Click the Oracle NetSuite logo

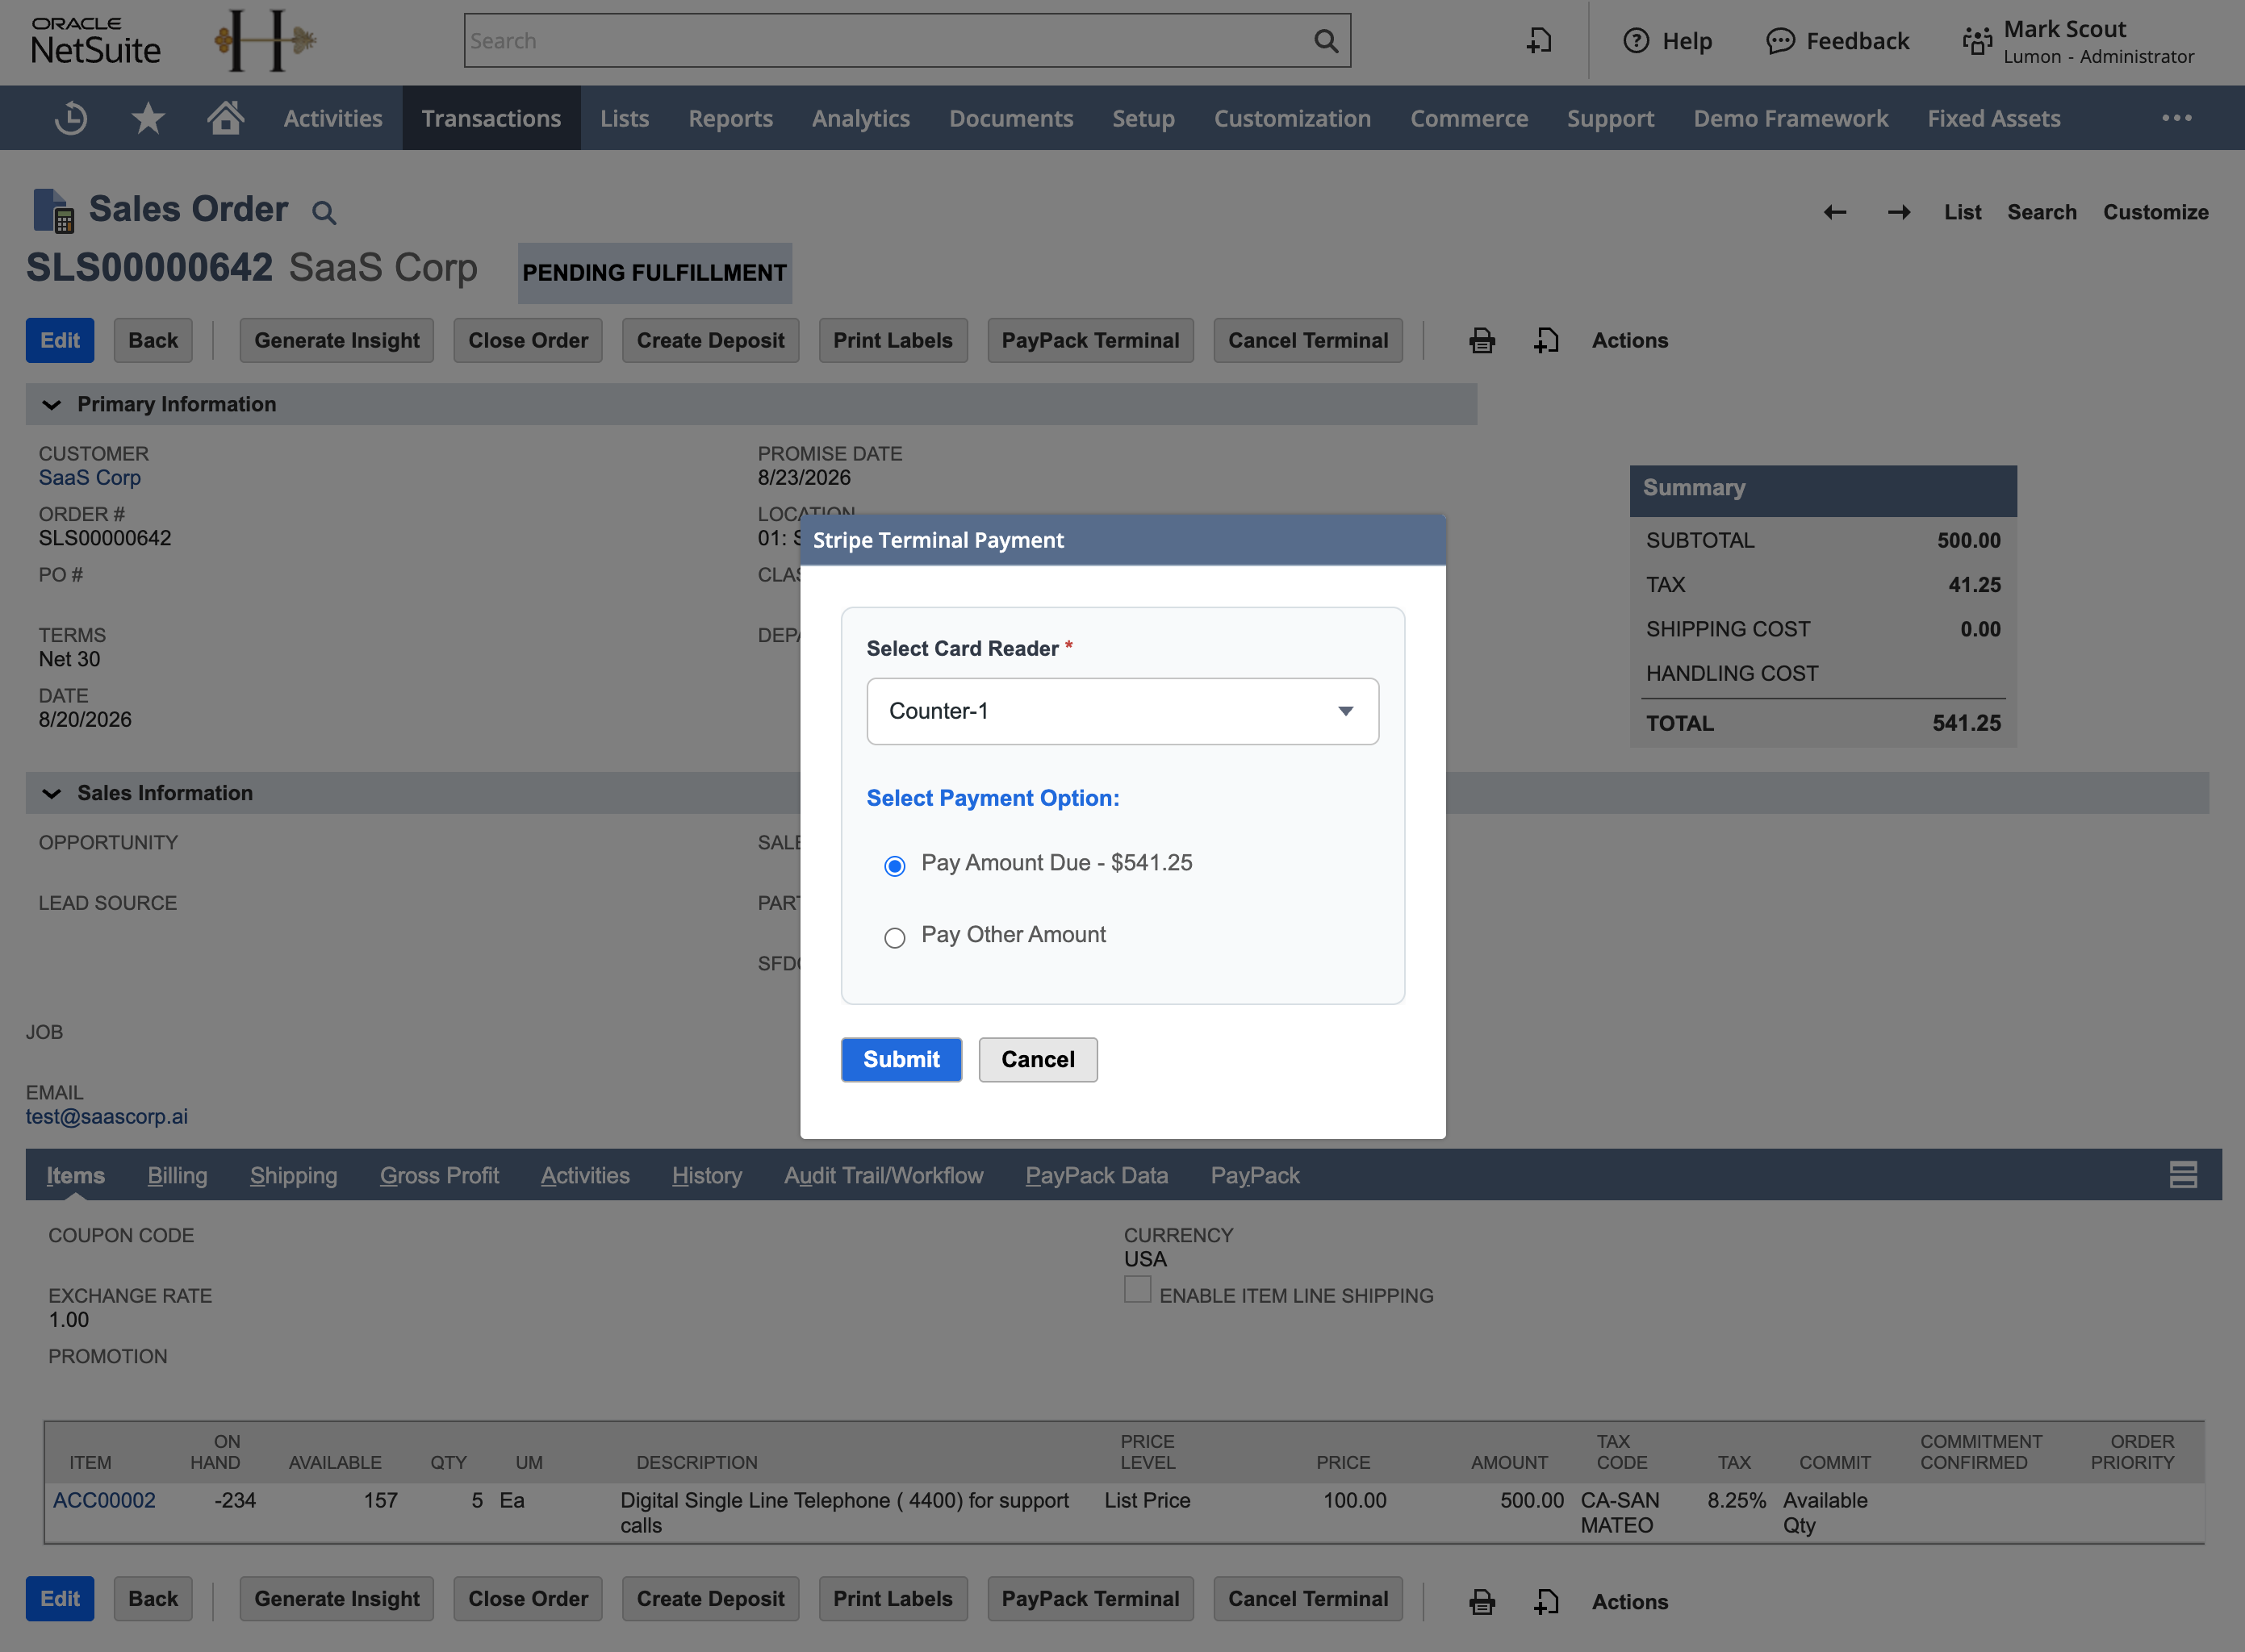95,41
